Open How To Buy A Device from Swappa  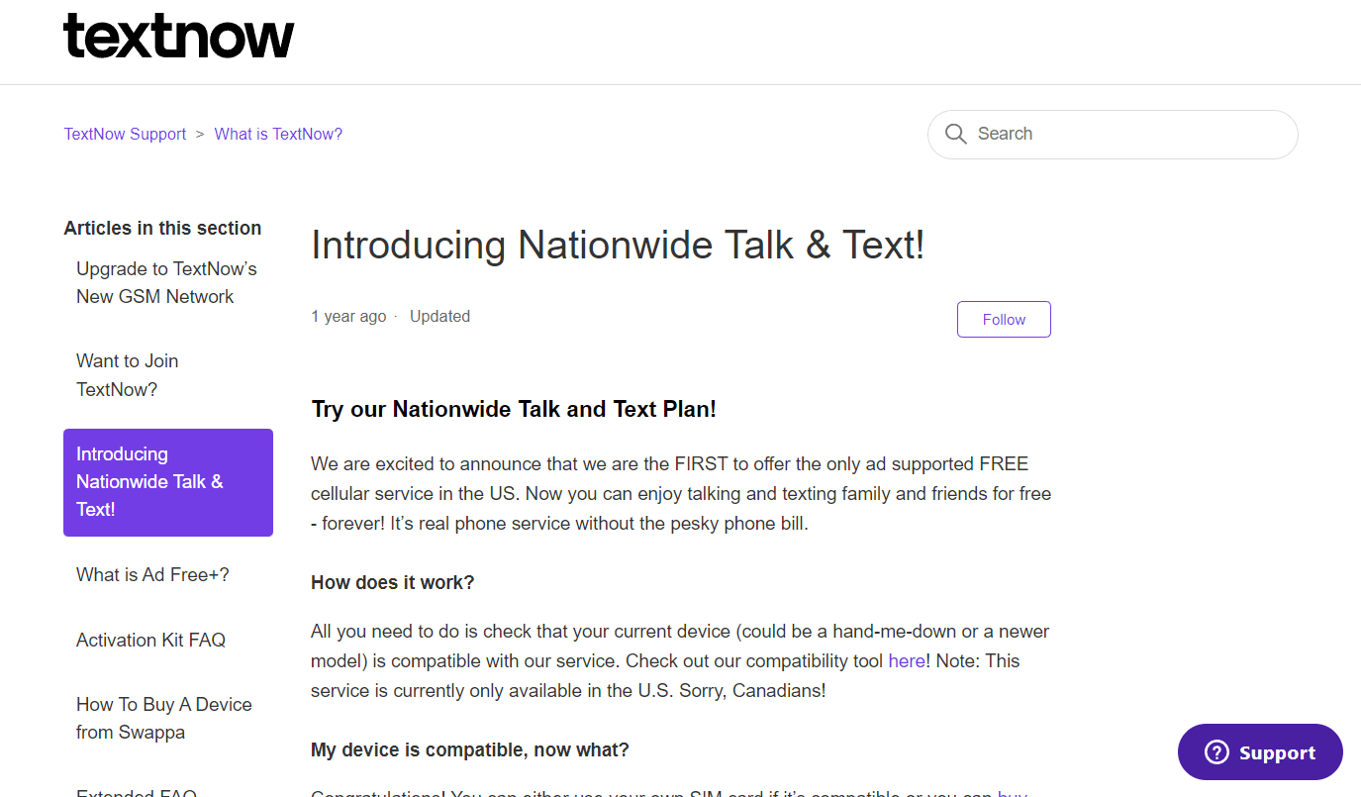[163, 718]
